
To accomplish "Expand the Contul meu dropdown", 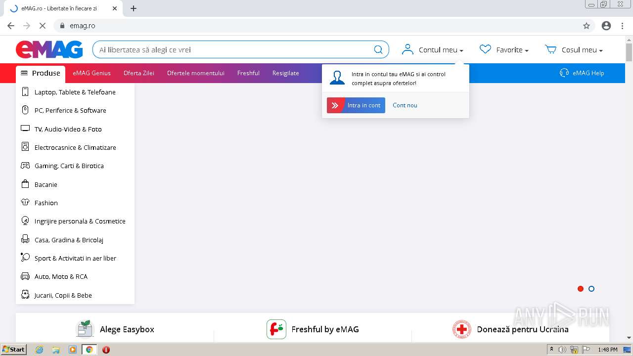I will [x=461, y=50].
